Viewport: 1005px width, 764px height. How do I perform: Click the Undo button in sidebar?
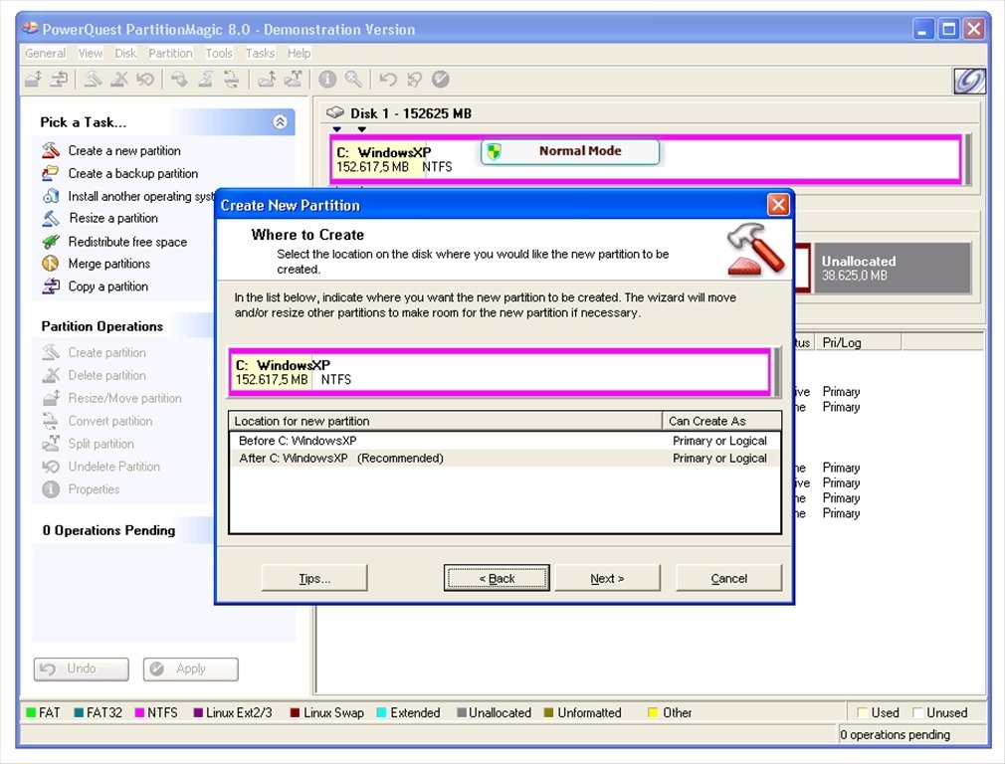(x=82, y=668)
